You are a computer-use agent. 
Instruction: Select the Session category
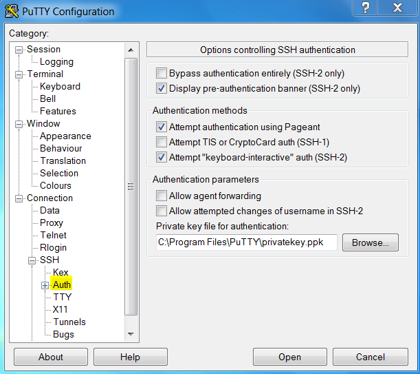coord(44,50)
